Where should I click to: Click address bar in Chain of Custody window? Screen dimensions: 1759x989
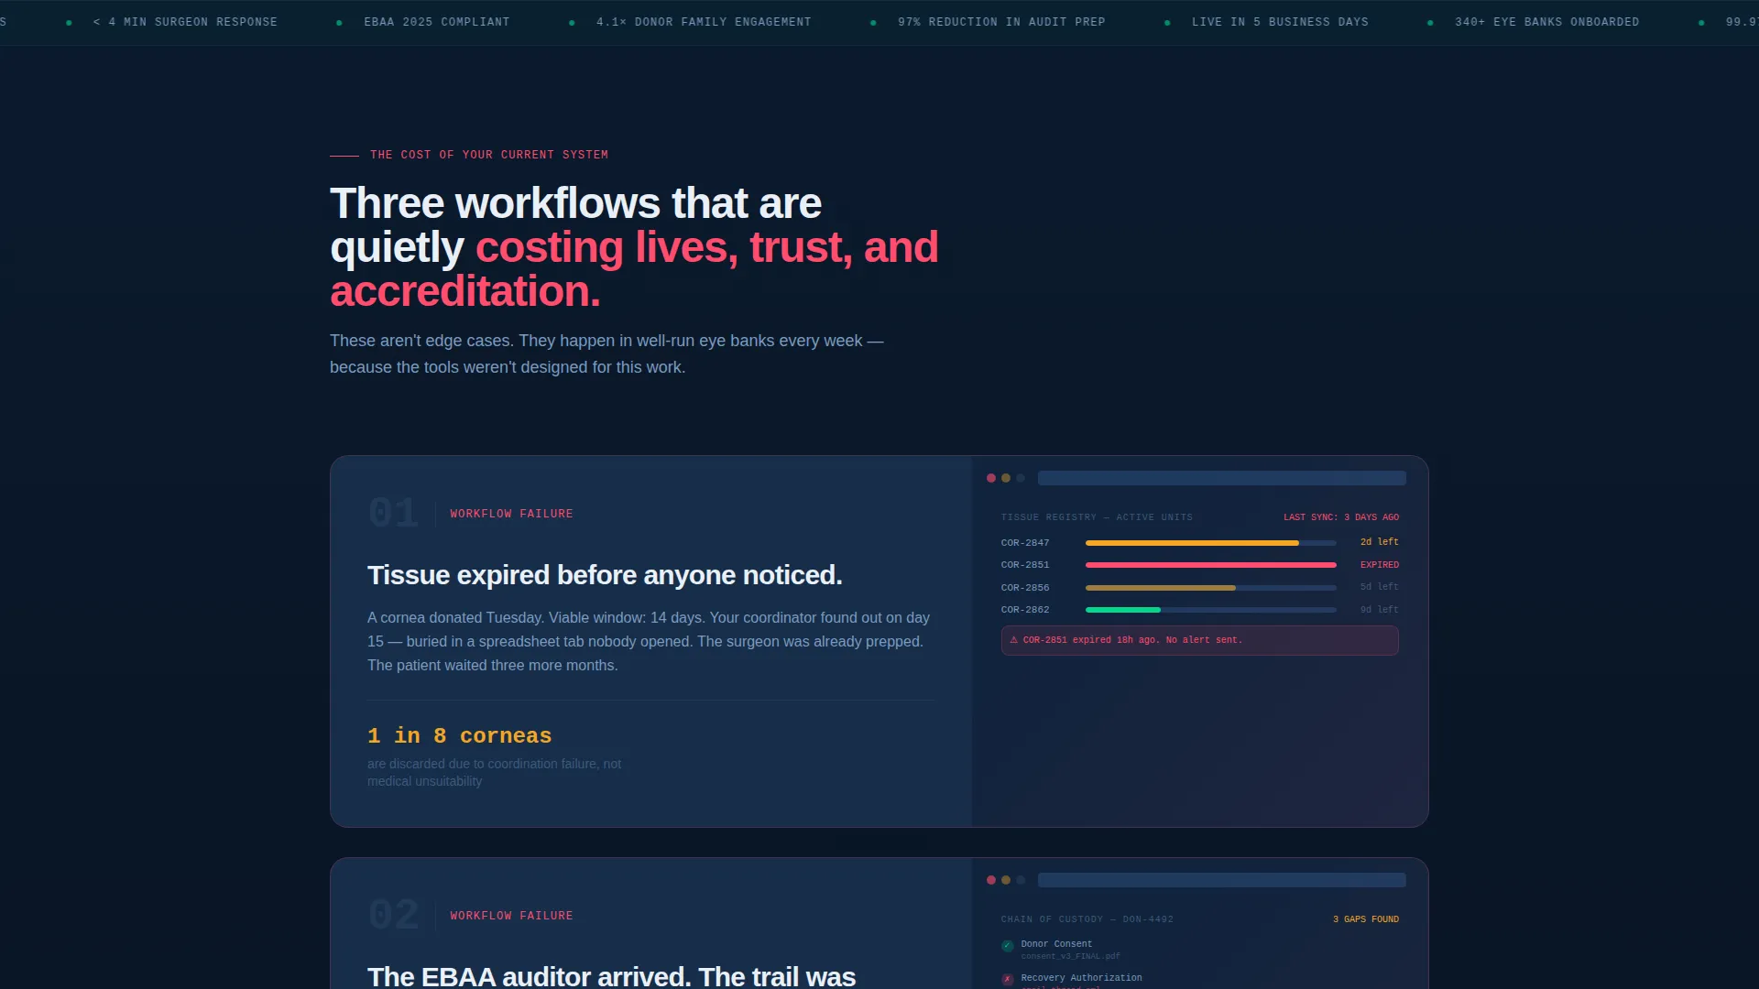1222,880
